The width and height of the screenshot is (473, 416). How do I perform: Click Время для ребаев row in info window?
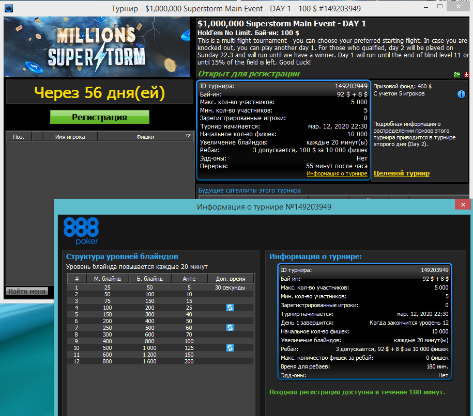pyautogui.click(x=364, y=366)
